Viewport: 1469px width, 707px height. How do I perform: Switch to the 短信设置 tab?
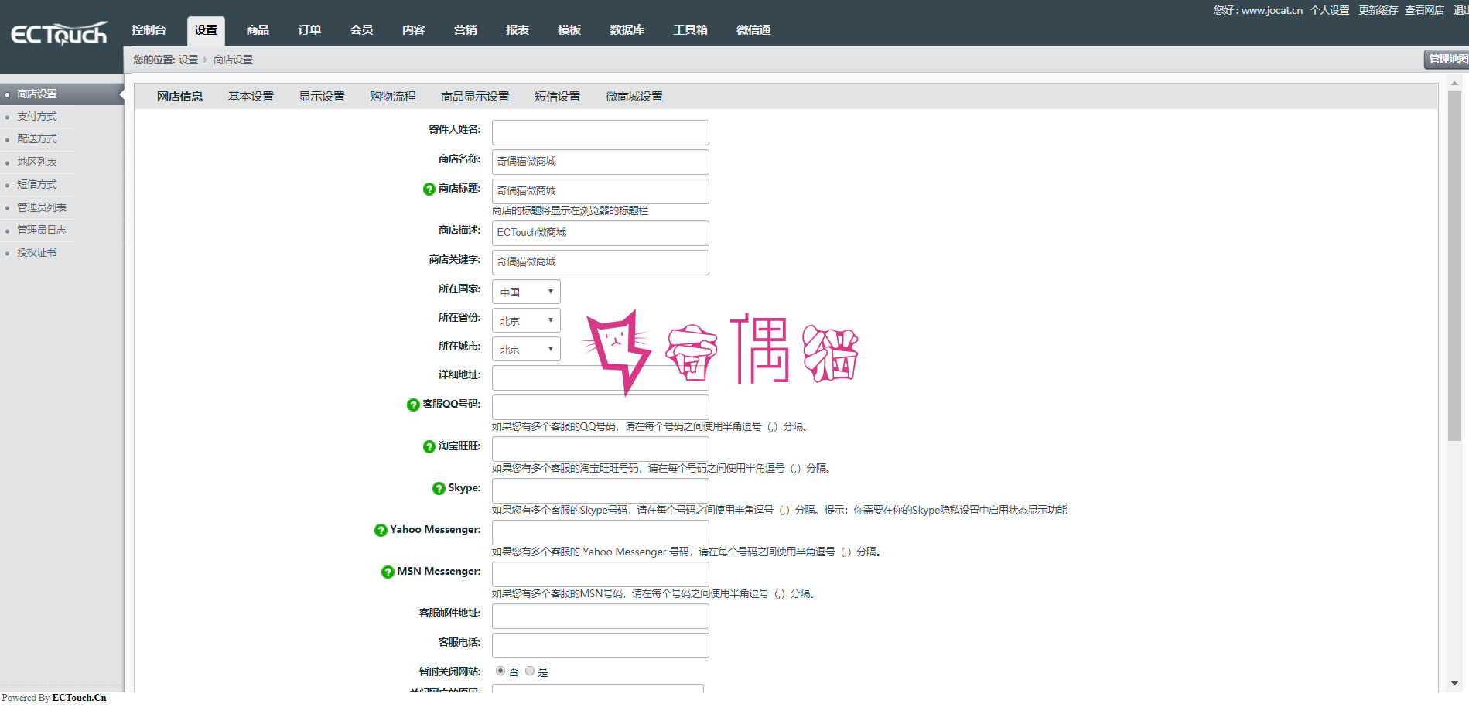coord(557,97)
